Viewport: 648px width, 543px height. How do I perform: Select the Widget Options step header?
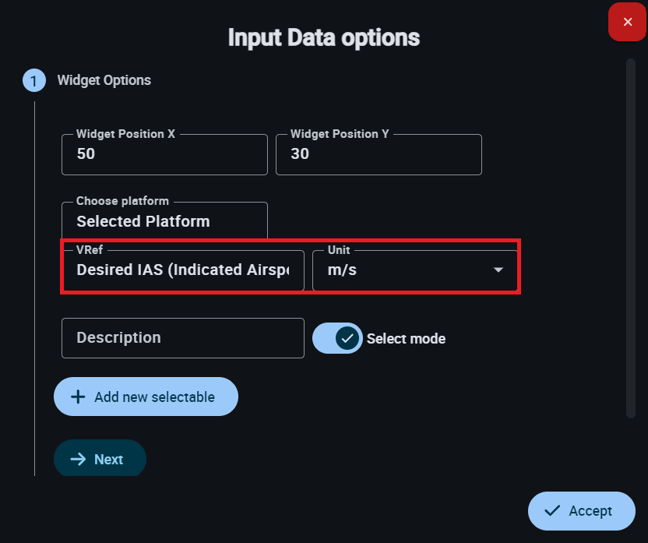[x=104, y=80]
